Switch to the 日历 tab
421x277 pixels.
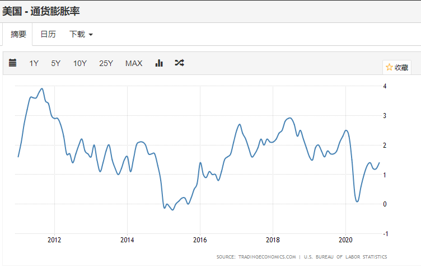click(x=48, y=34)
